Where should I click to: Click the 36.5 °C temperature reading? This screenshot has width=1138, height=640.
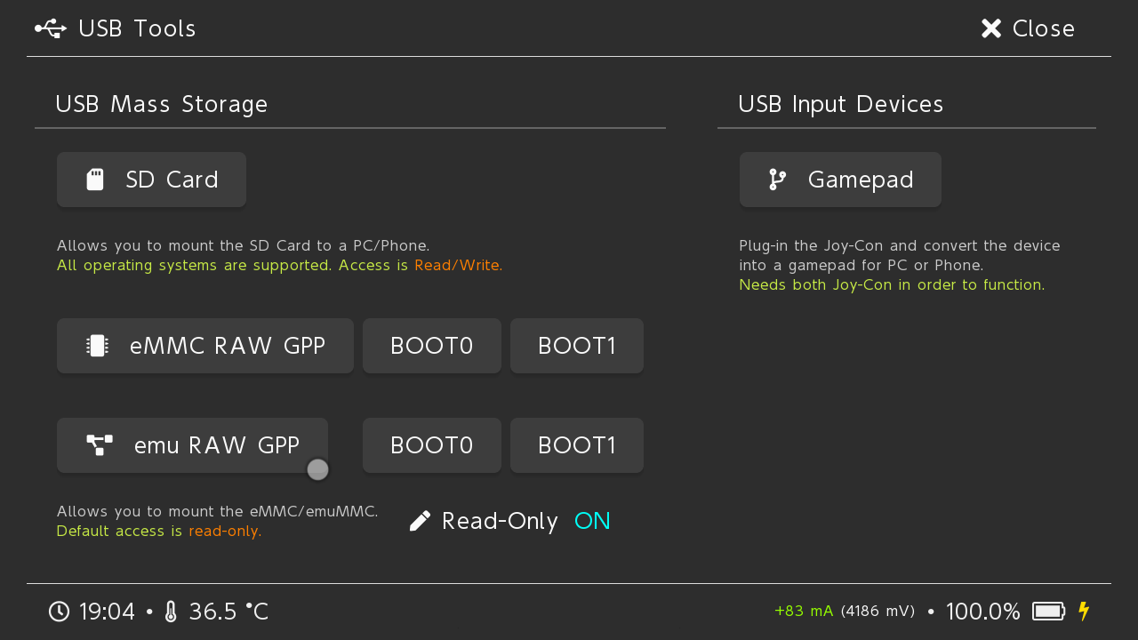pos(228,612)
